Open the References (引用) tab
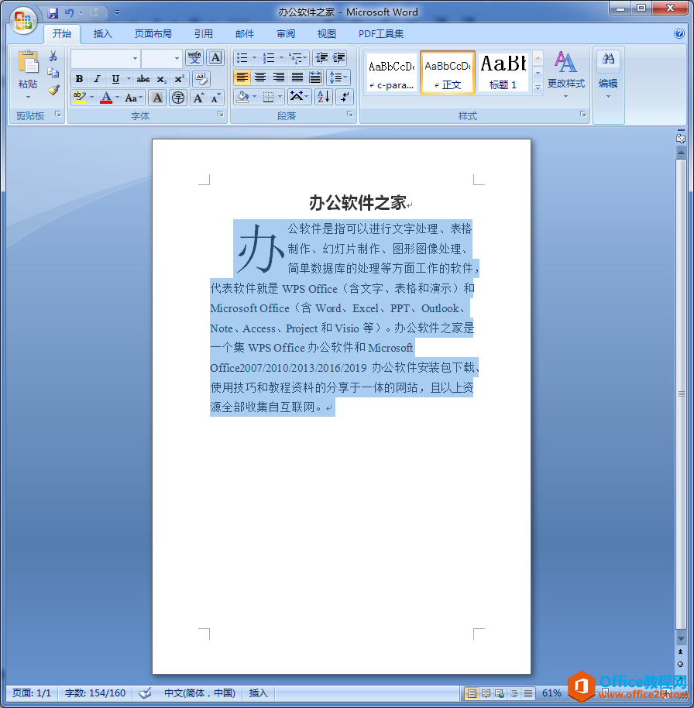Viewport: 694px width, 708px height. pyautogui.click(x=204, y=33)
